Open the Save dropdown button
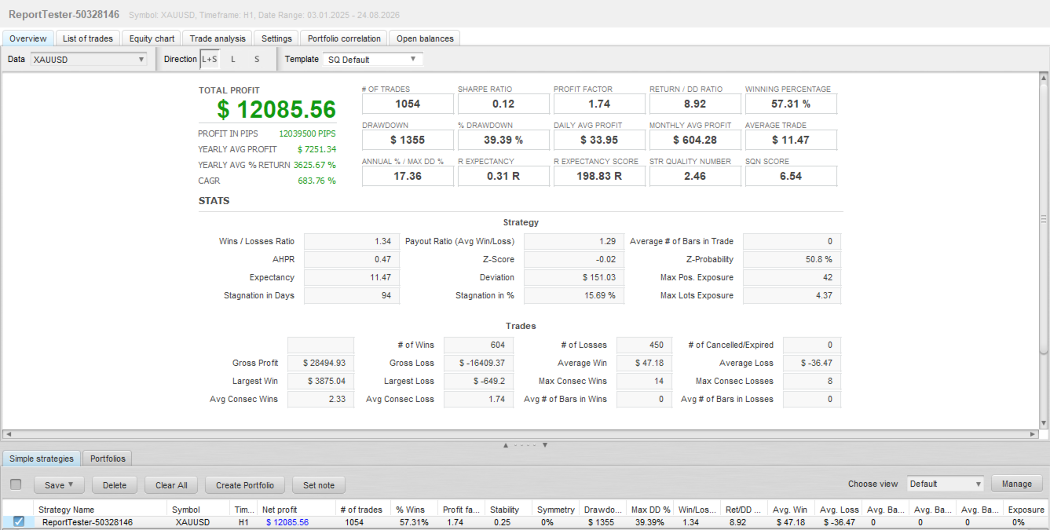1050x530 pixels. tap(60, 485)
